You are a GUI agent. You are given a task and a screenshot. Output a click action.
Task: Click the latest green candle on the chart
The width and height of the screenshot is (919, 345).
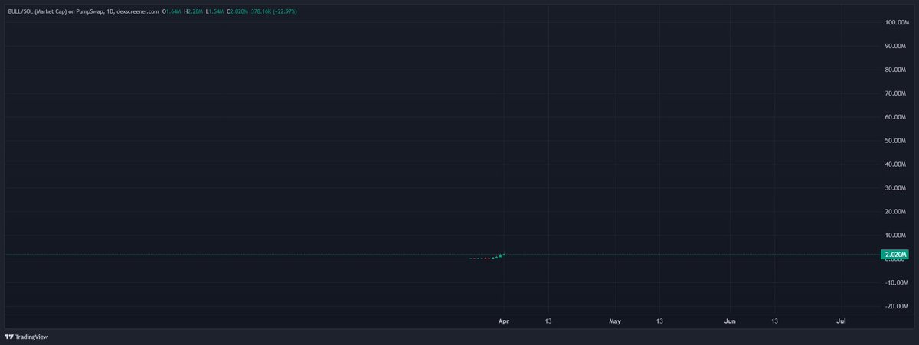[504, 254]
